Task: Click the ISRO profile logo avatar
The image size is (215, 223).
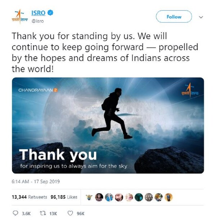Action: pyautogui.click(x=20, y=17)
